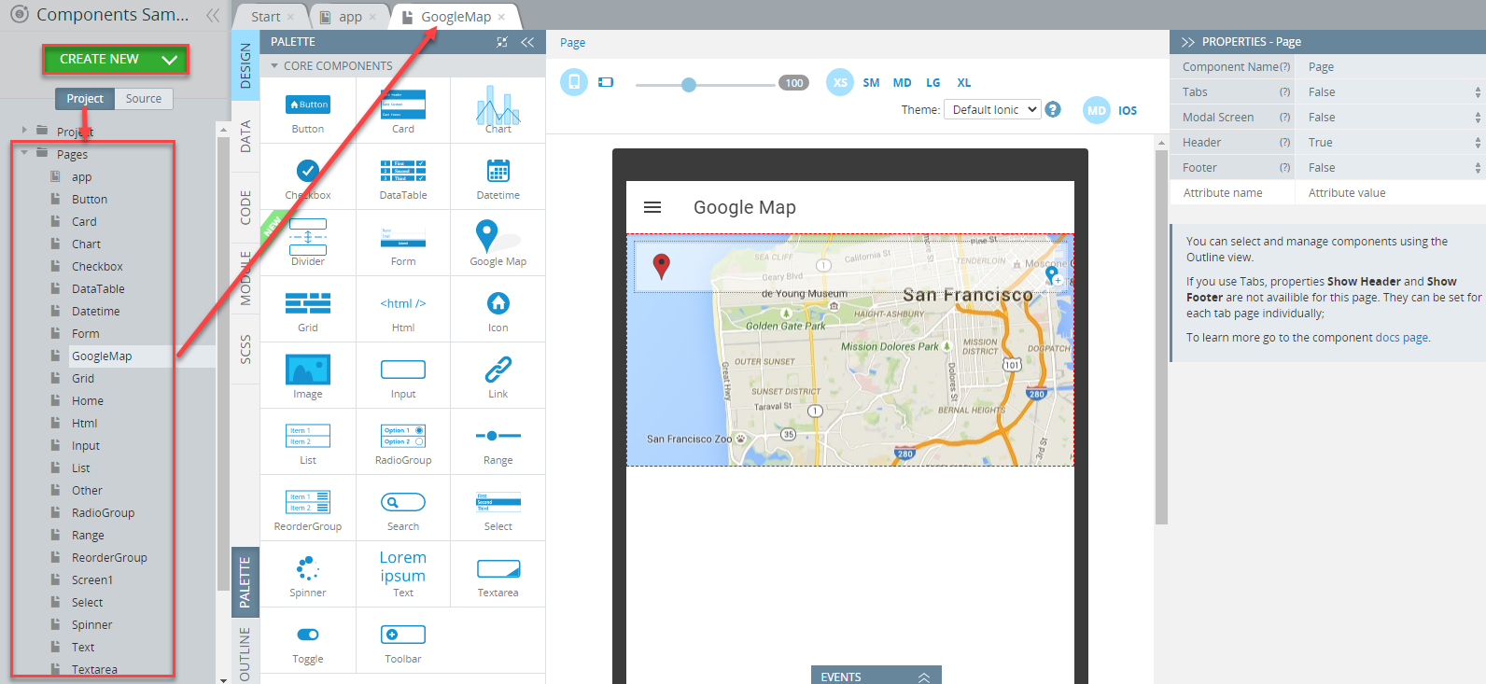Switch to the Source view
The height and width of the screenshot is (684, 1486).
click(144, 99)
